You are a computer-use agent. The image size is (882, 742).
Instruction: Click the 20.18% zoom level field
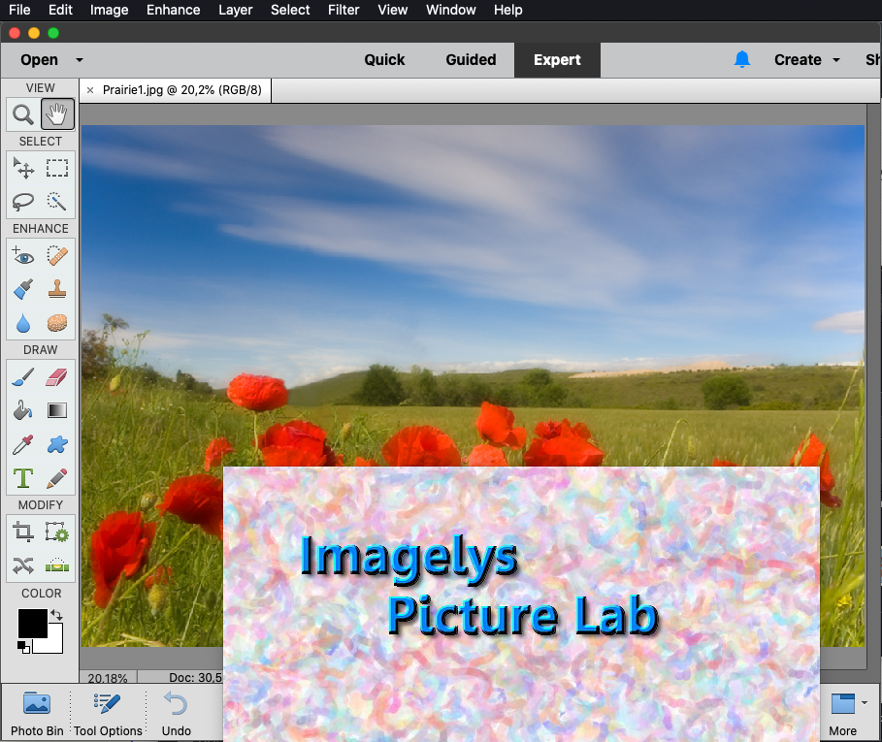[x=108, y=678]
